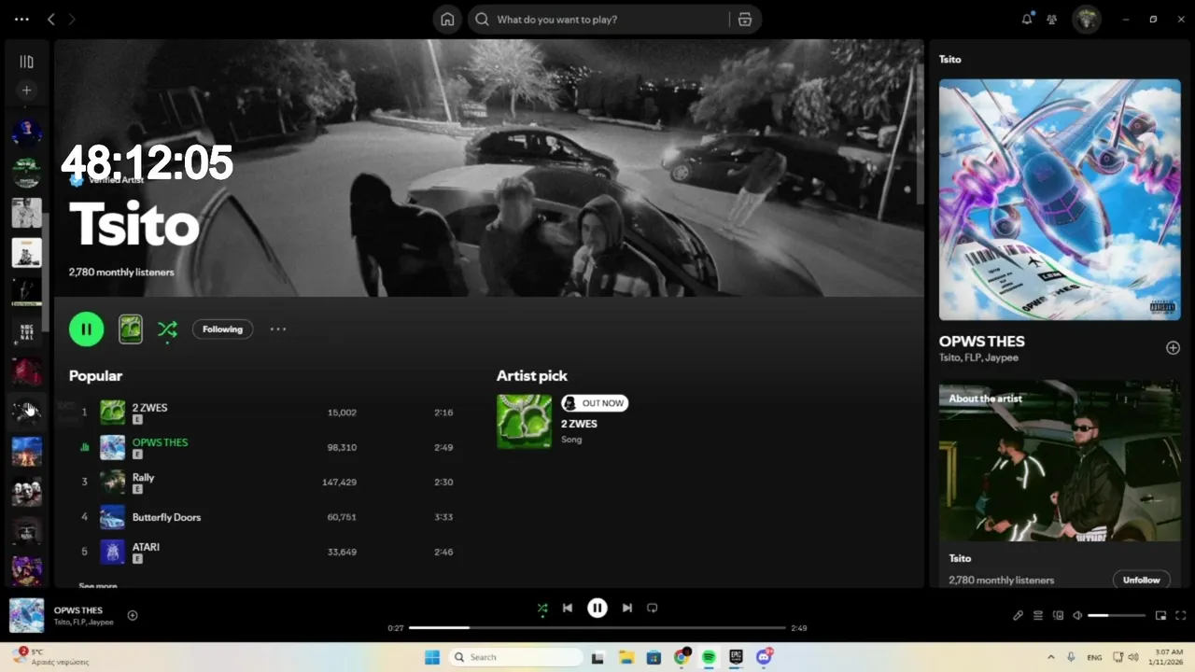Open Epic Games Launcher from the taskbar

(737, 657)
